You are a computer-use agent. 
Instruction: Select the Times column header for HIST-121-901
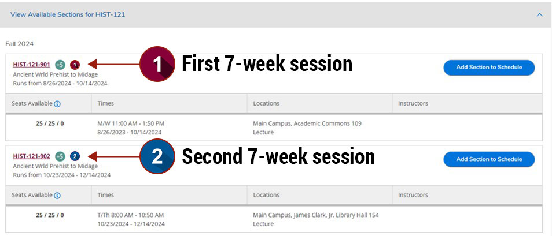(x=106, y=103)
